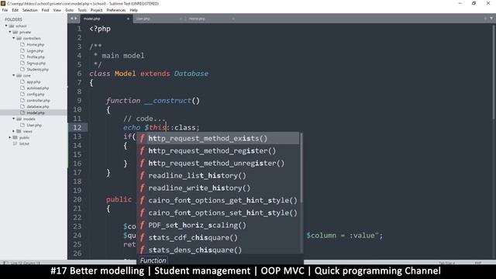496x279 pixels.
Task: Open the Preferences menu
Action: pos(116,10)
